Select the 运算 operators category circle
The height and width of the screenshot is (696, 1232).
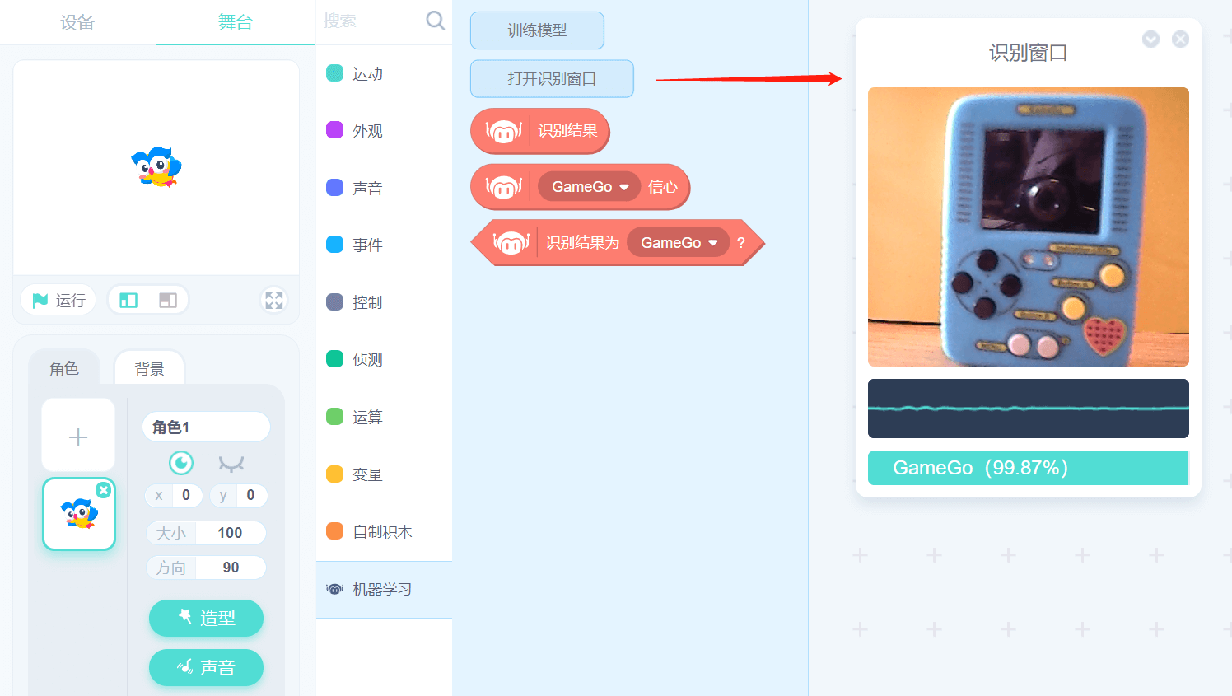334,417
